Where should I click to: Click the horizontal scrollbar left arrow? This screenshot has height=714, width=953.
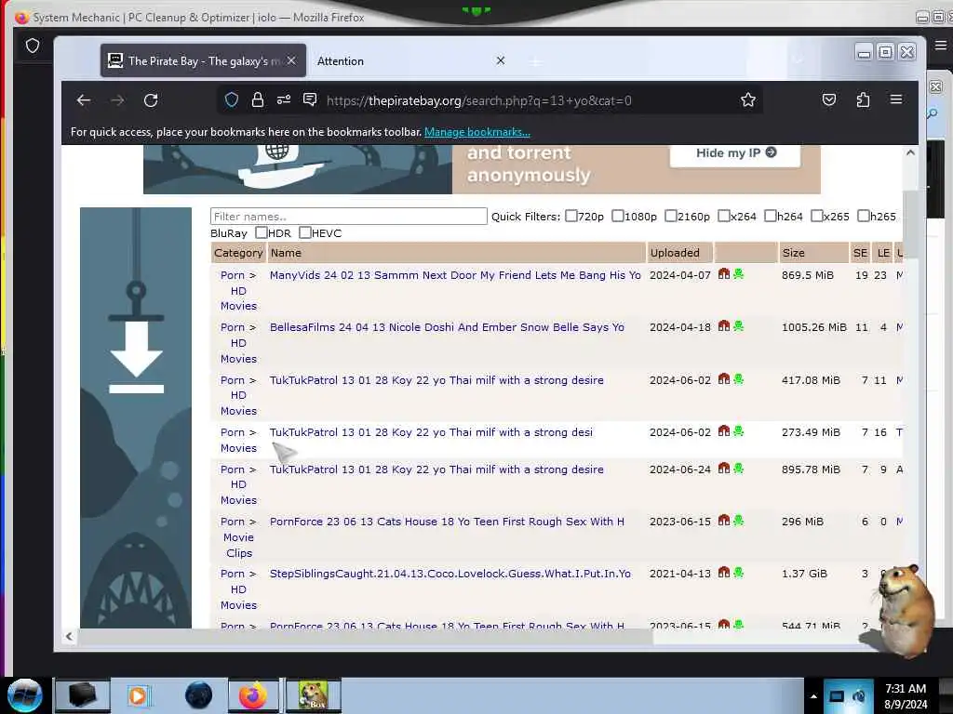(x=69, y=636)
